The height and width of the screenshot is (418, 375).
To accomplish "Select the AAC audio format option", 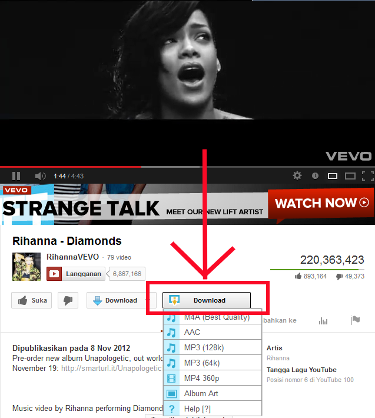I will [x=213, y=332].
